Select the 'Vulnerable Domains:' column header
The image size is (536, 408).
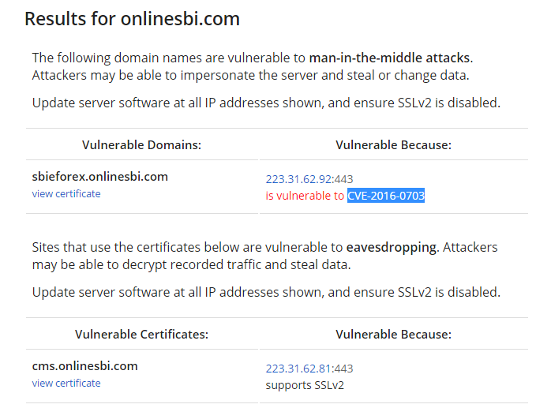click(142, 144)
